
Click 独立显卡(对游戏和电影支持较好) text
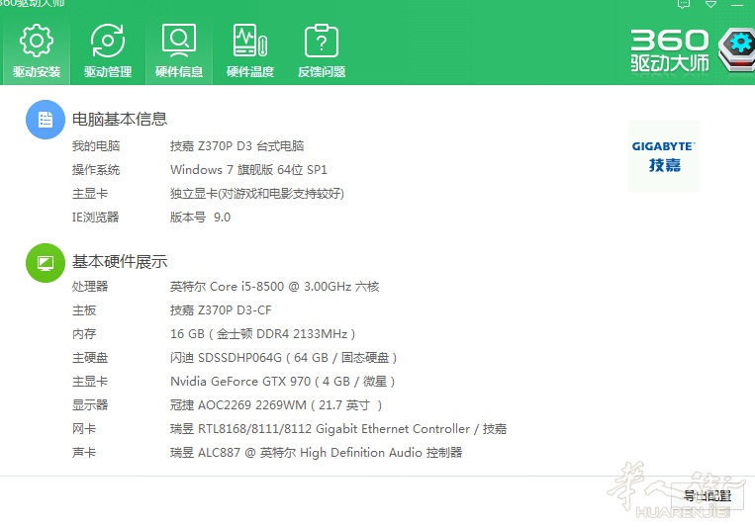[x=257, y=194]
